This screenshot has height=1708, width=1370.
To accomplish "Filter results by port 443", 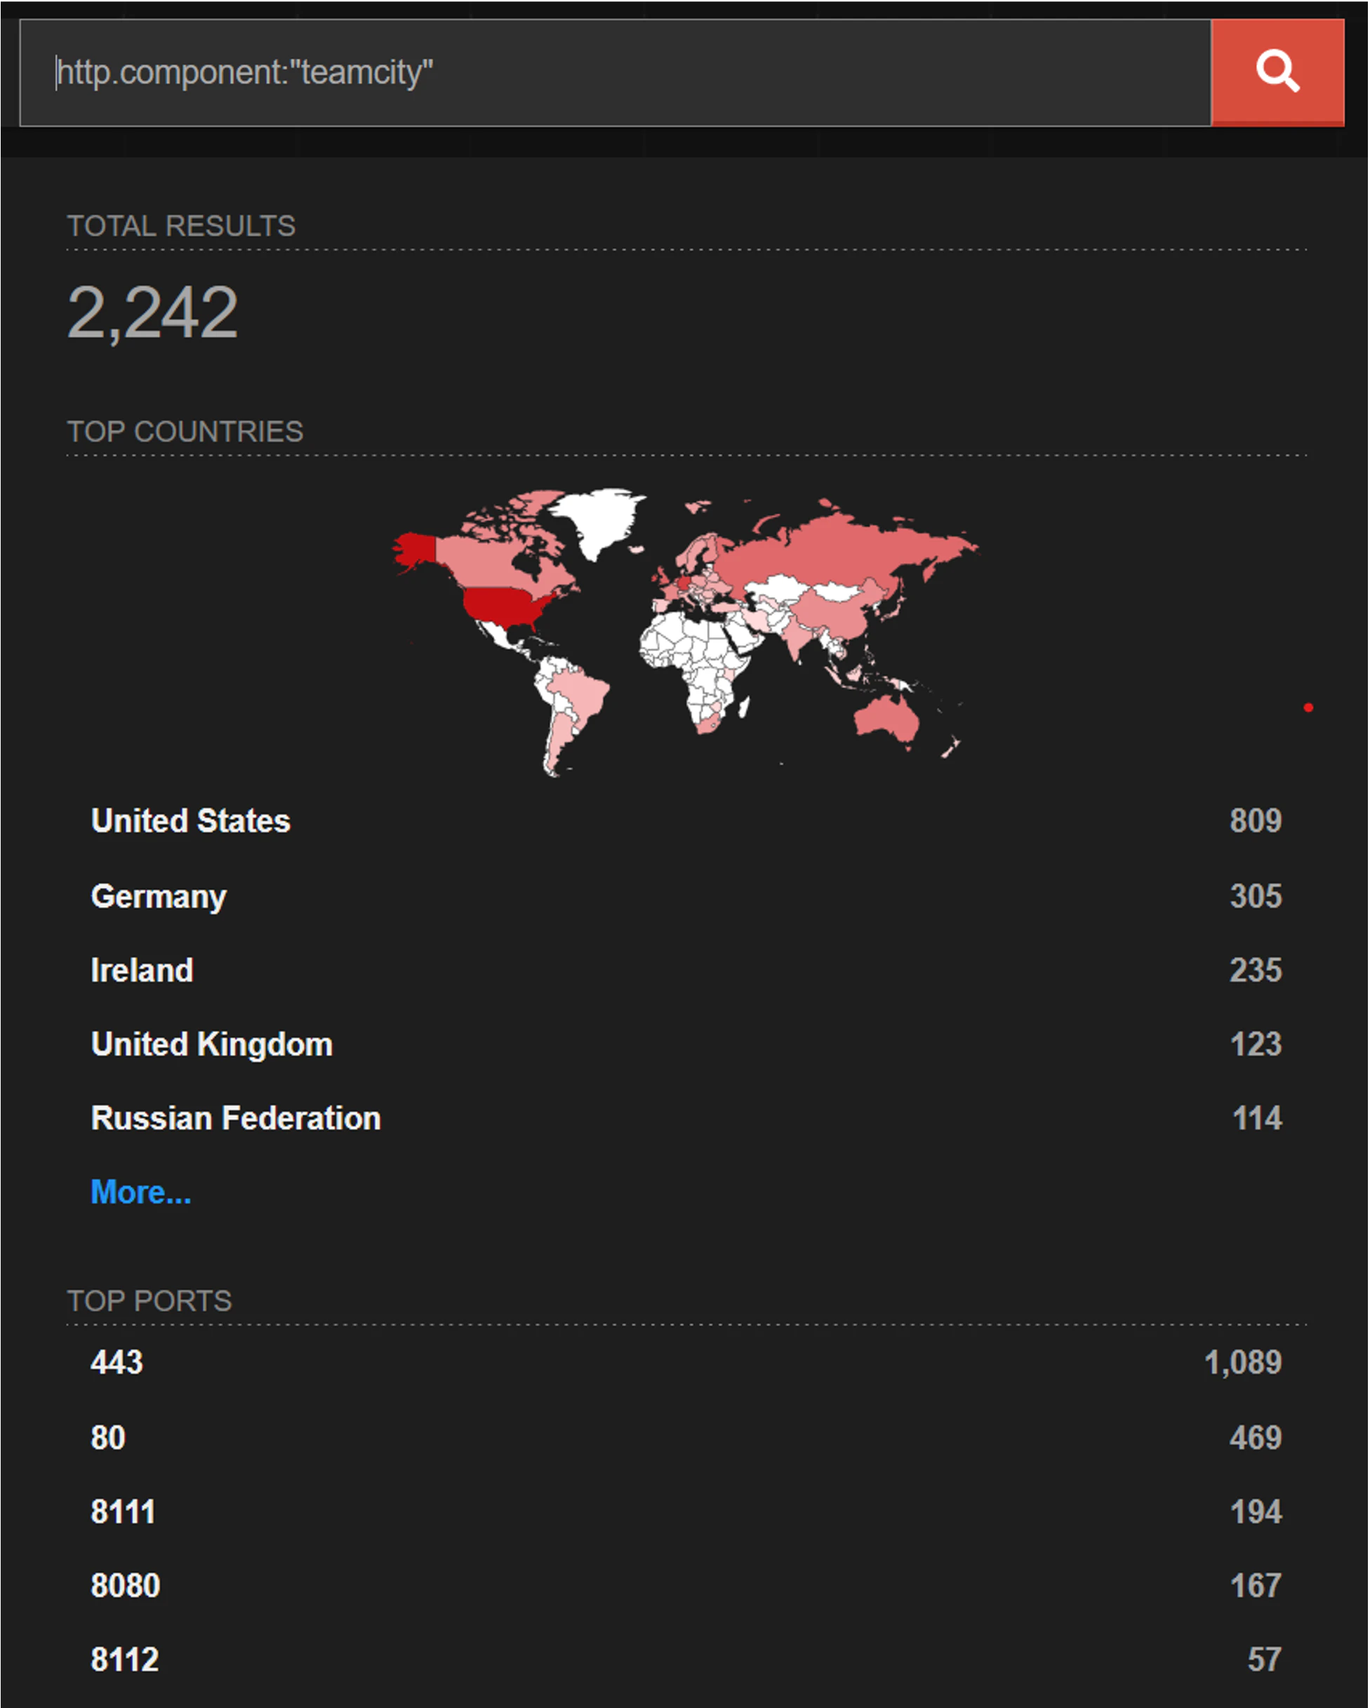I will point(117,1363).
